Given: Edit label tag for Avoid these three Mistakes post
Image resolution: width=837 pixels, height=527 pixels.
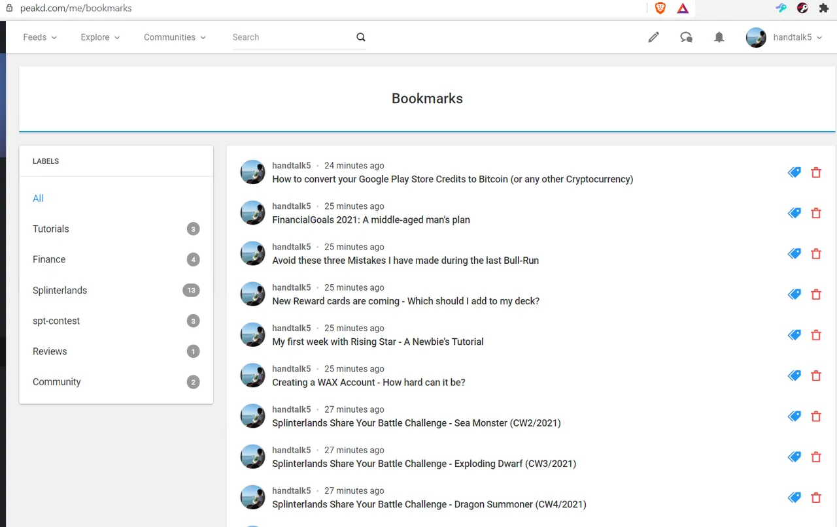Looking at the screenshot, I should coord(794,253).
